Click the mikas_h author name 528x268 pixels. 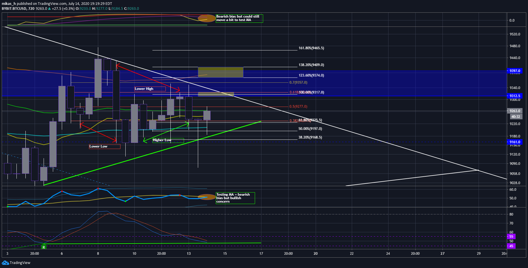(9, 4)
